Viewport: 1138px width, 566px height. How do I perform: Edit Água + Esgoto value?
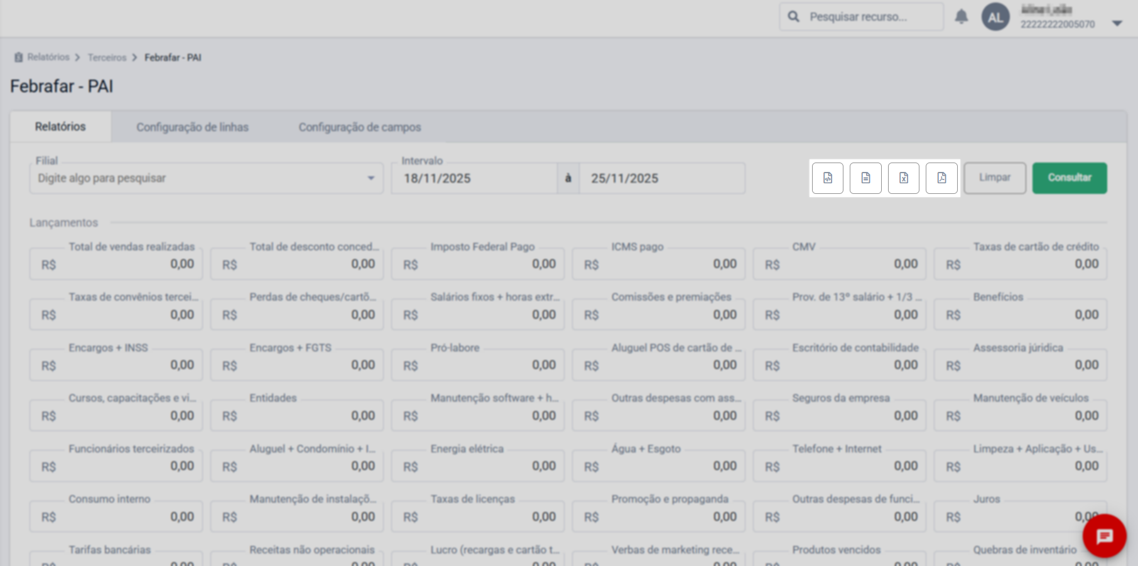[659, 466]
